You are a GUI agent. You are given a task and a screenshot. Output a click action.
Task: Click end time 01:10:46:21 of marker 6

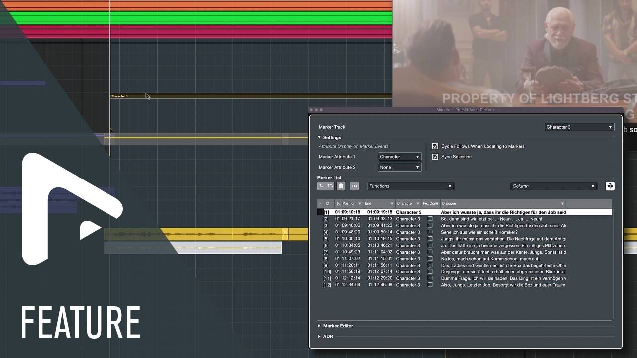point(380,245)
